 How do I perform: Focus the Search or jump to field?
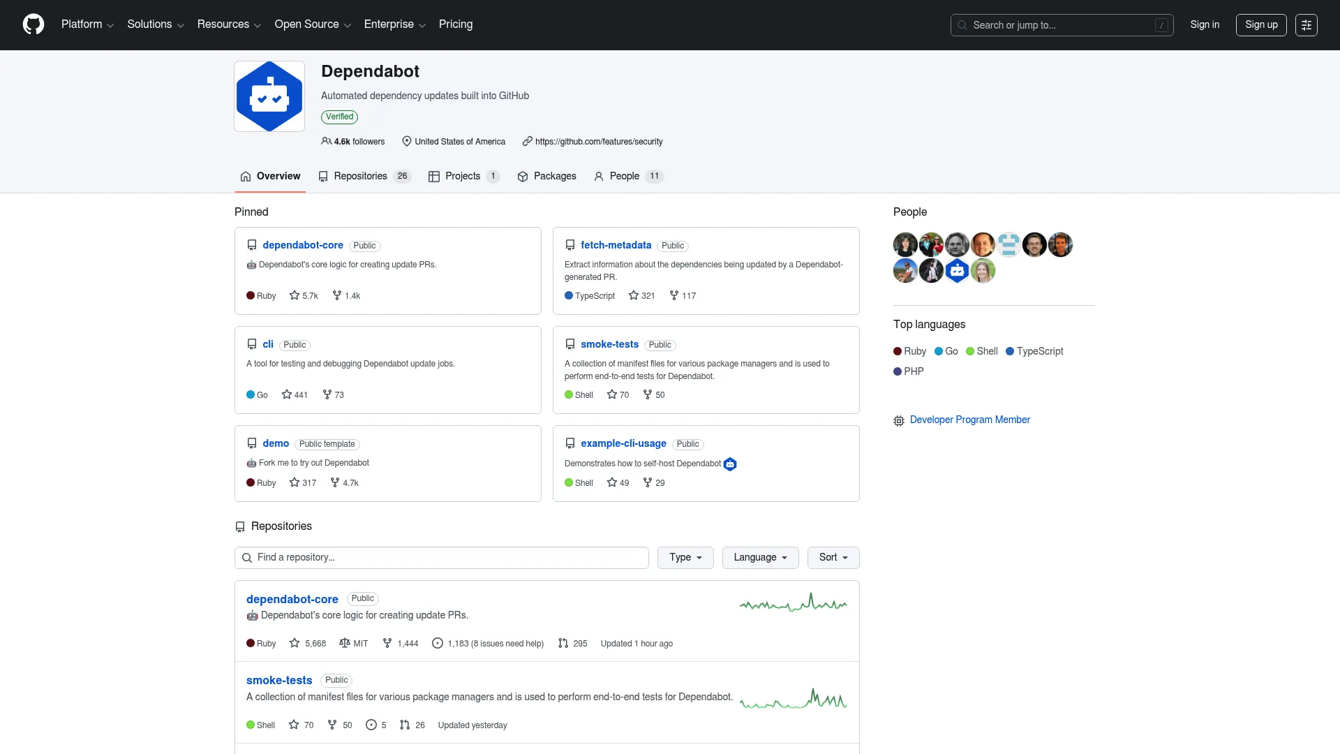[1062, 25]
